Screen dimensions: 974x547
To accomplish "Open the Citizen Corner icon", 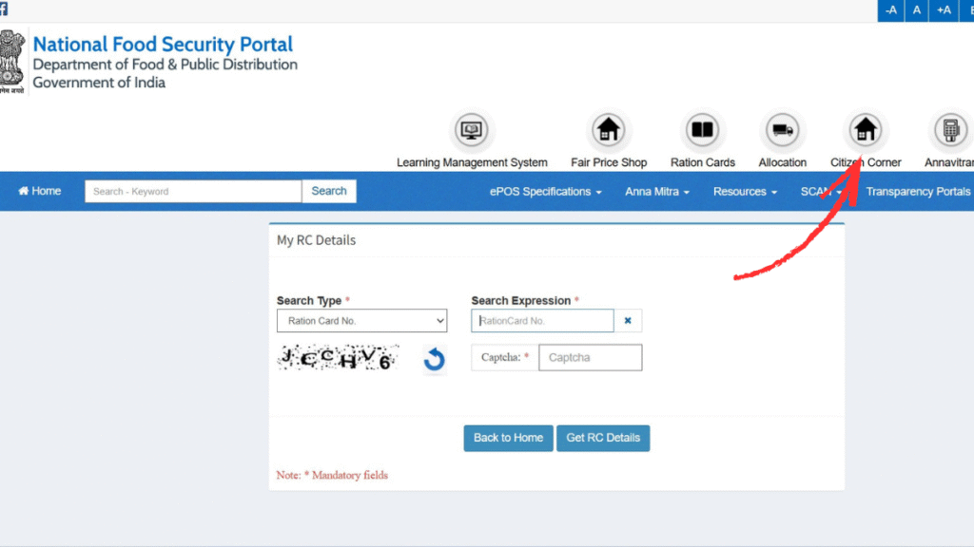I will click(866, 130).
